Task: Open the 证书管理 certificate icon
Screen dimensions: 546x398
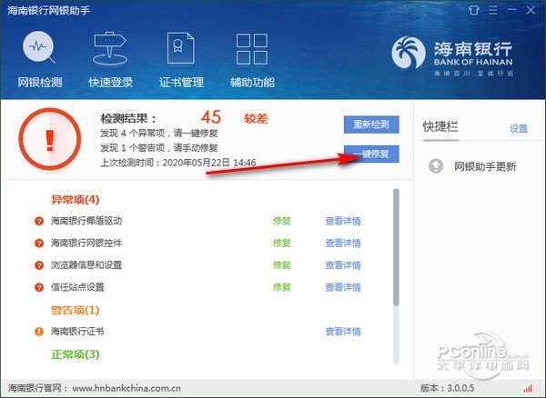Action: coord(180,48)
